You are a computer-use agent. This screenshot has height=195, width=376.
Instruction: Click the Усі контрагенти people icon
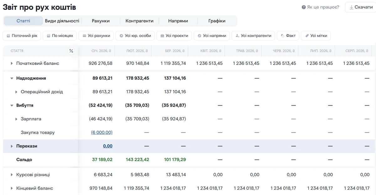[x=238, y=36]
